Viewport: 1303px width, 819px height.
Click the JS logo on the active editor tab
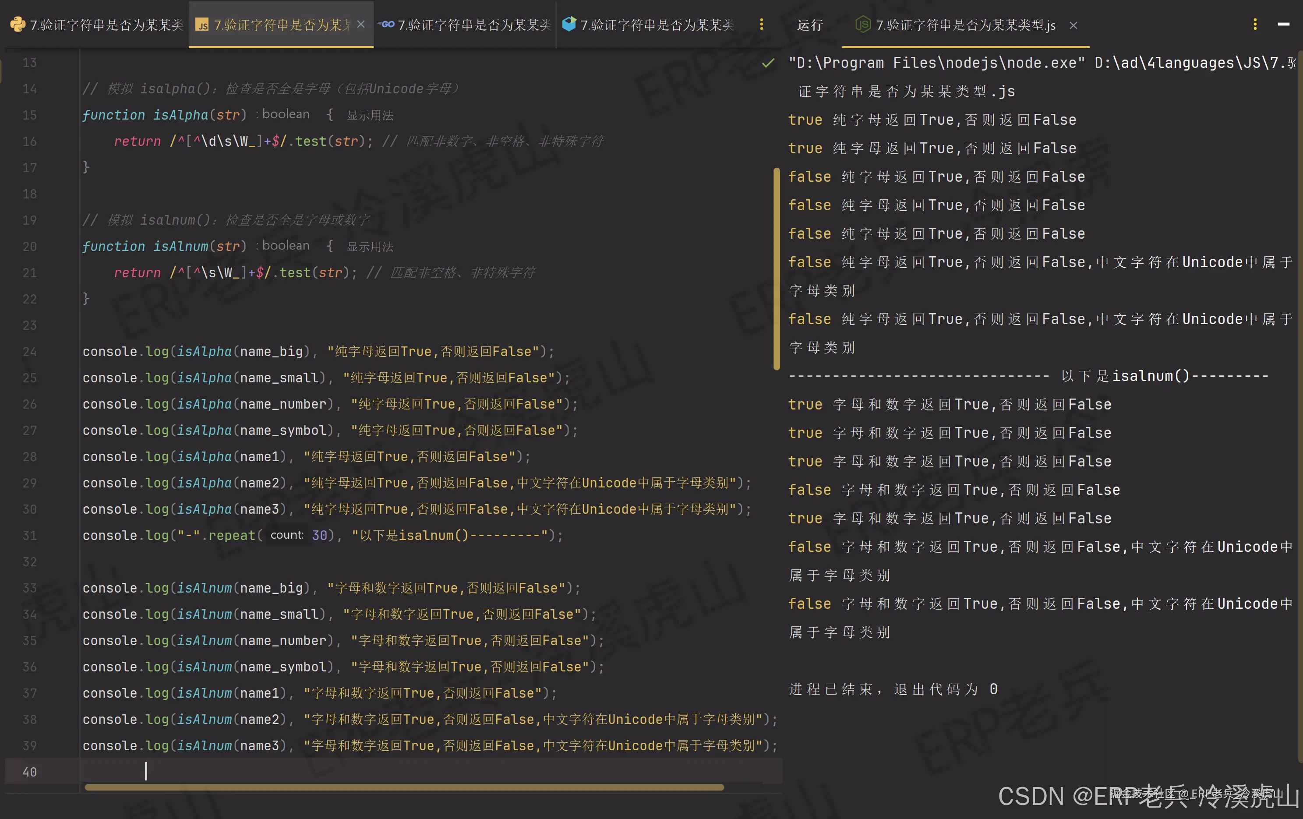[203, 25]
